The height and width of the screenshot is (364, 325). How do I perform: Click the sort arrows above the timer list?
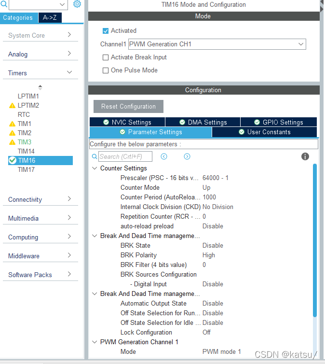pos(40,87)
